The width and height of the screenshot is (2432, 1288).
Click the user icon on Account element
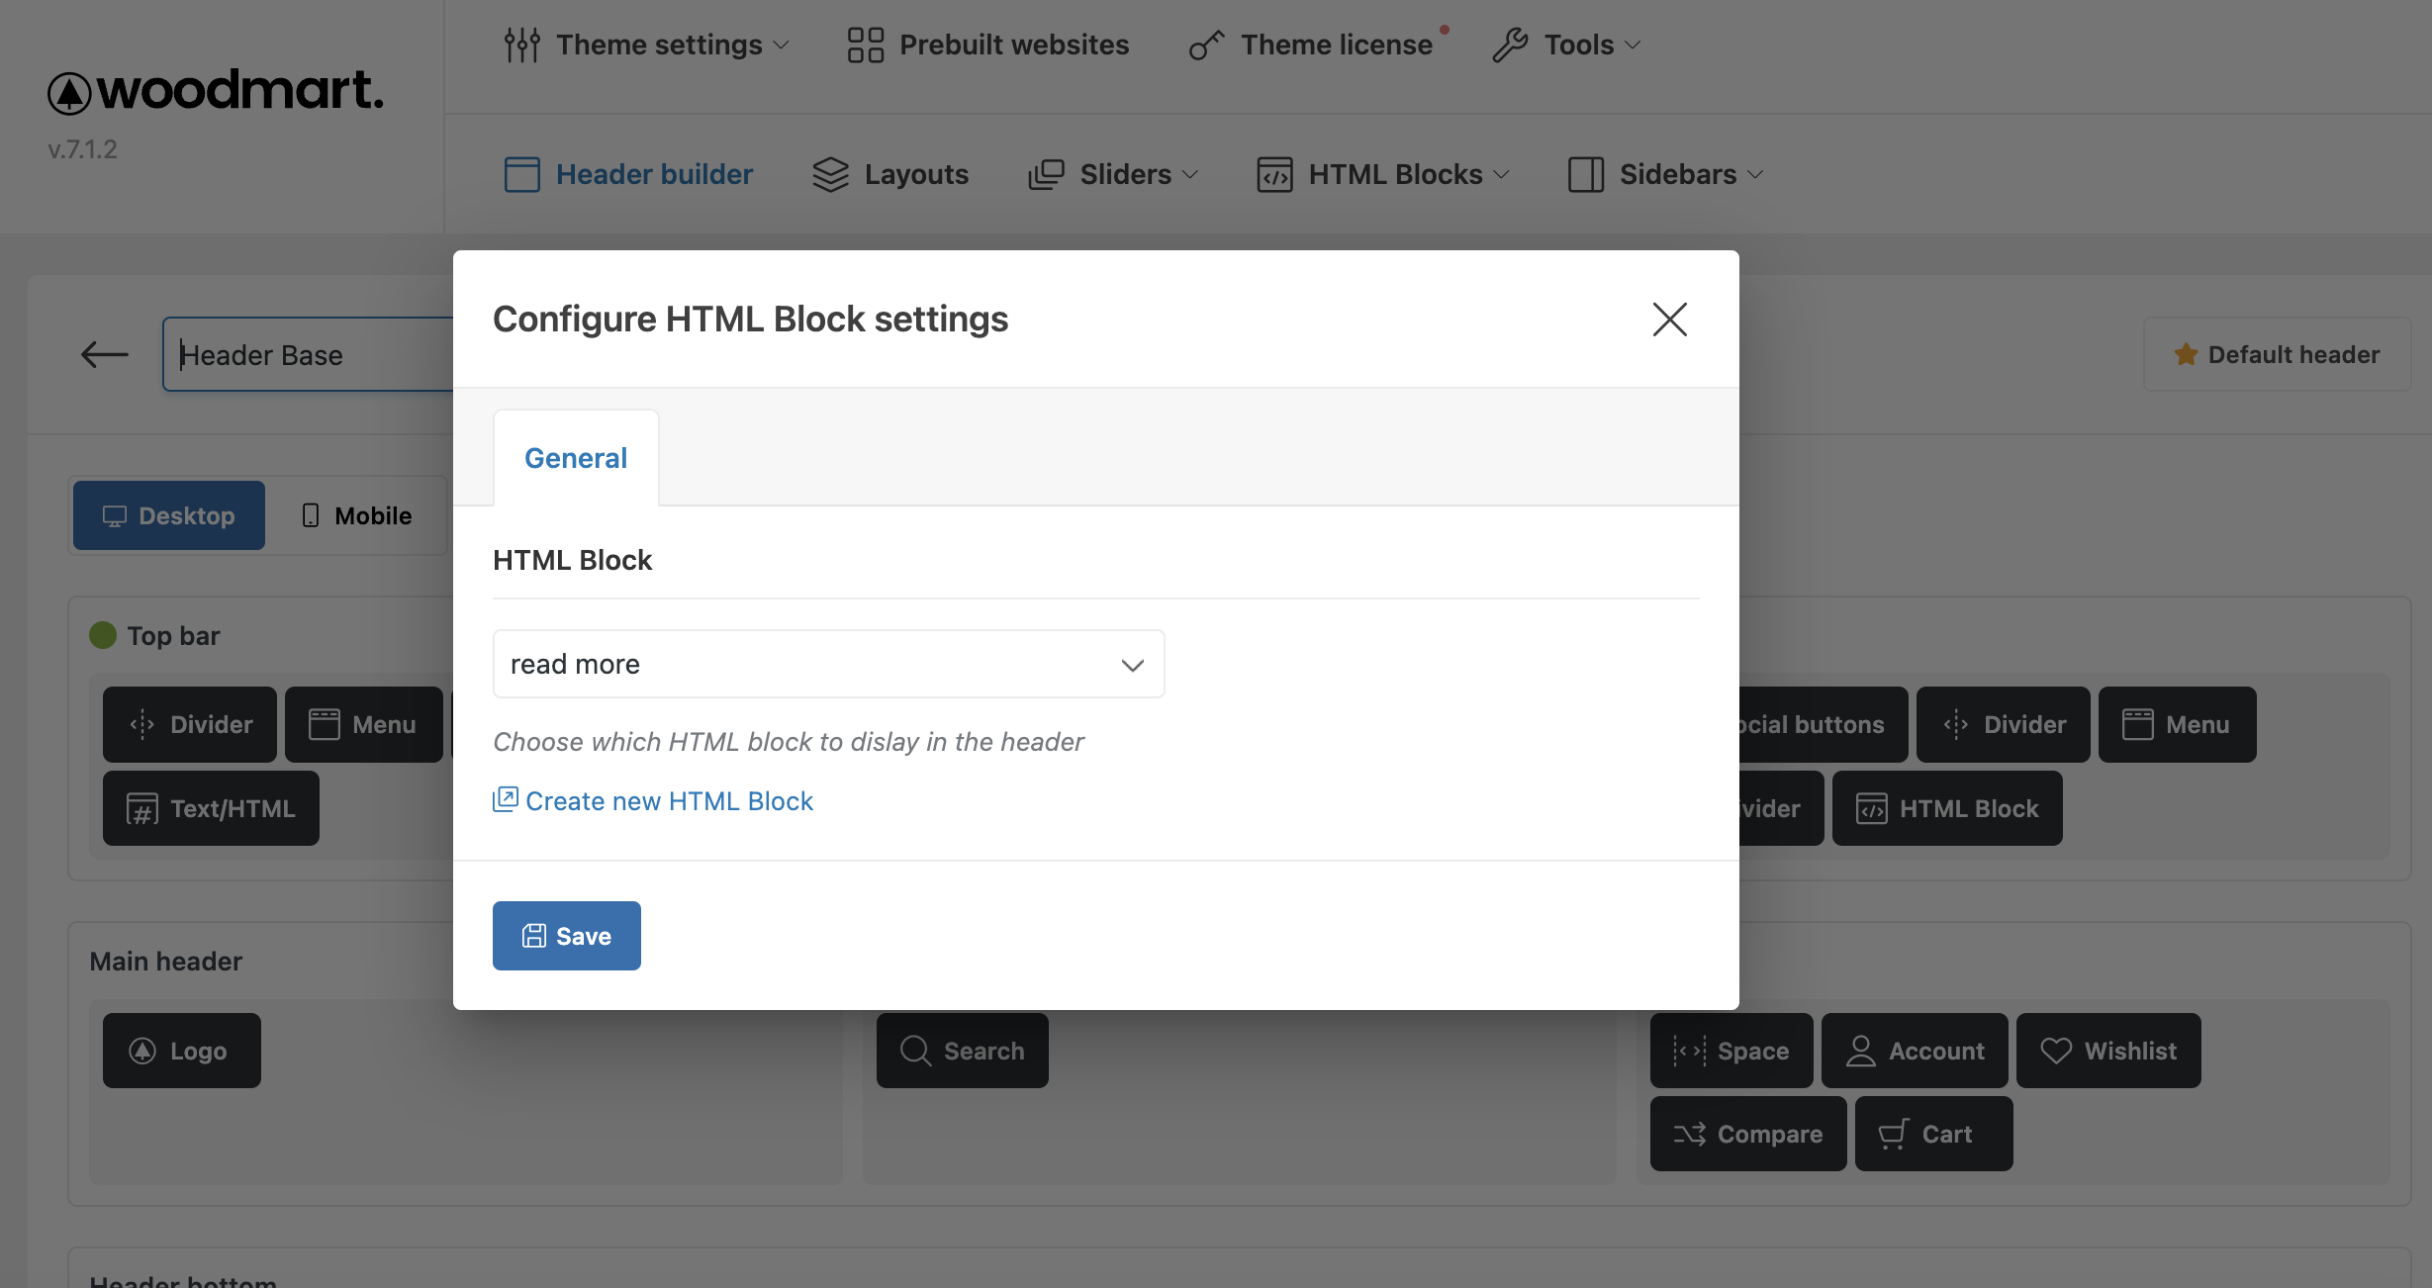[x=1860, y=1051]
